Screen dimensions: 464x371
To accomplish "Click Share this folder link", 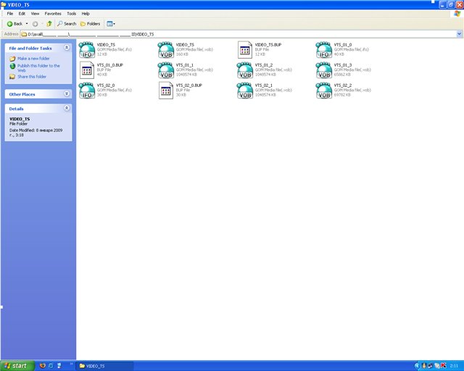I will [32, 77].
